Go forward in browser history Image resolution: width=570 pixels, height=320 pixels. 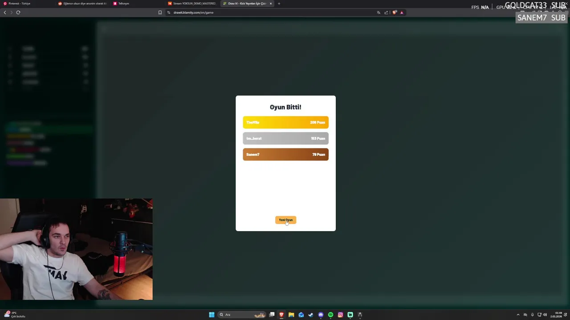[x=12, y=12]
